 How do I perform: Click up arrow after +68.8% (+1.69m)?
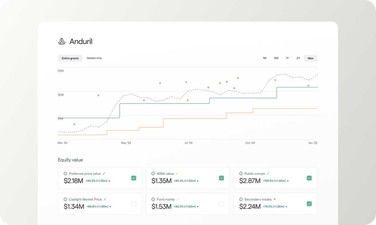[x=110, y=207]
